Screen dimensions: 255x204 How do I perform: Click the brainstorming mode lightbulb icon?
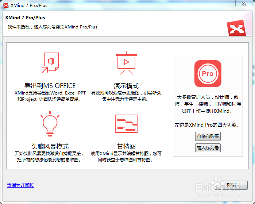pyautogui.click(x=50, y=125)
